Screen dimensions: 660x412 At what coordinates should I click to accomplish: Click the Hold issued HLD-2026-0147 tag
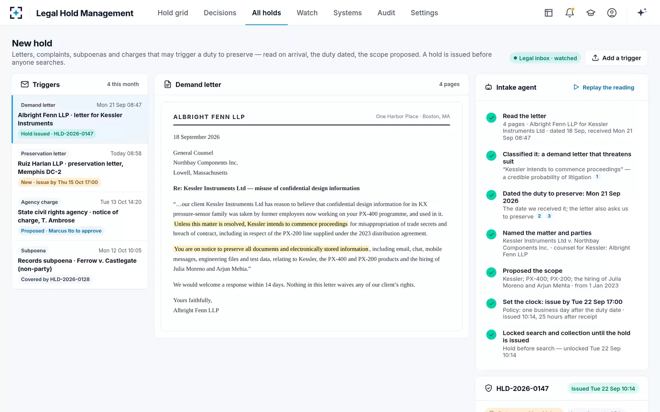click(57, 134)
